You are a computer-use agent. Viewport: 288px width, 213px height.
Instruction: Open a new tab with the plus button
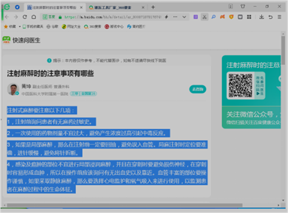pos(153,7)
